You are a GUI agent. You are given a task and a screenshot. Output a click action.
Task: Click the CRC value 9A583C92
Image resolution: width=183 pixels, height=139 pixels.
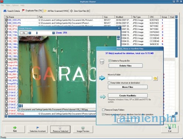(154, 44)
